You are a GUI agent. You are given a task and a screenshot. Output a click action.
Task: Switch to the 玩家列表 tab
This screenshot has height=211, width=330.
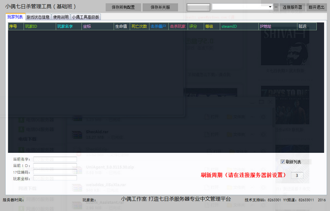pos(15,17)
